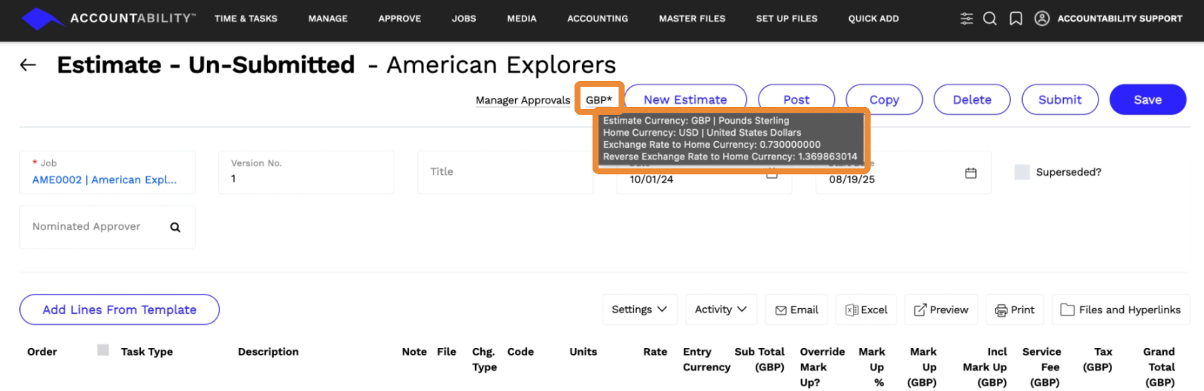Click the Save button
The image size is (1204, 391).
(x=1147, y=99)
